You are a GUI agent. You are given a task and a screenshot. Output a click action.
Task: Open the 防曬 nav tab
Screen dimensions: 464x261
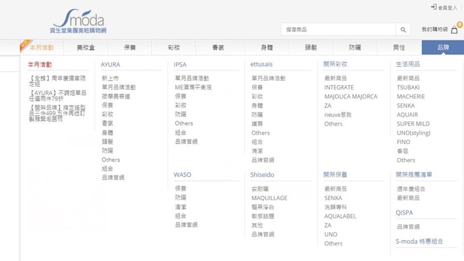[x=355, y=47]
